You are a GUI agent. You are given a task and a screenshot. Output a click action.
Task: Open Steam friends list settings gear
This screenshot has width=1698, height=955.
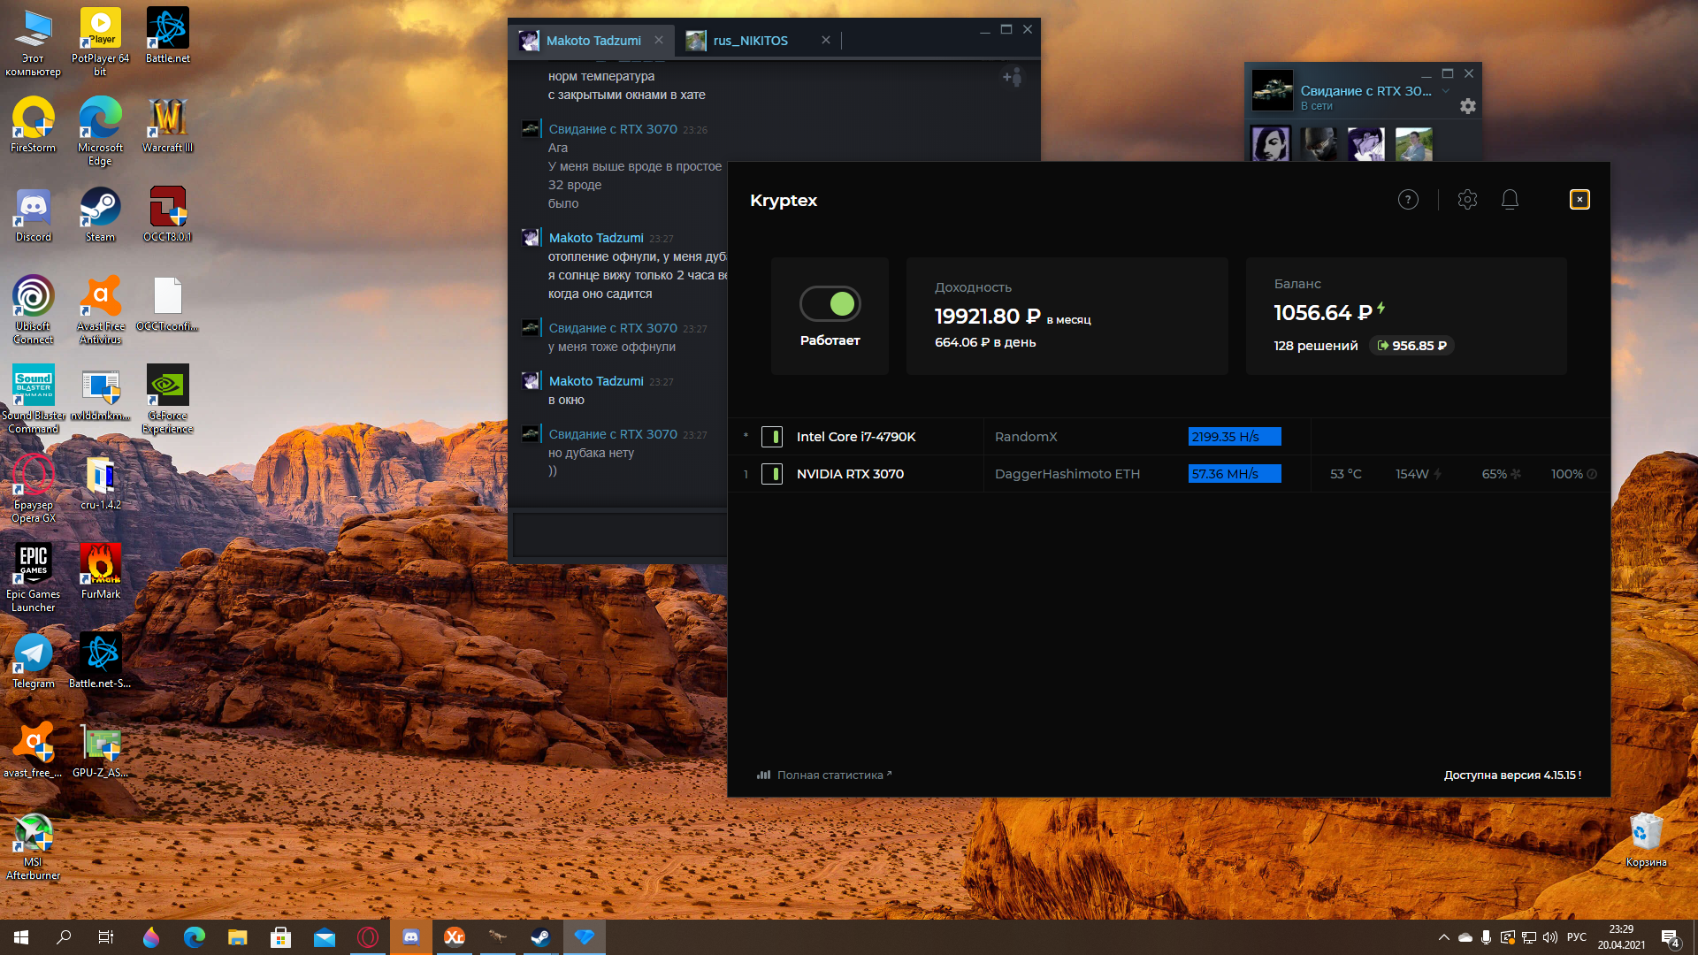point(1467,106)
